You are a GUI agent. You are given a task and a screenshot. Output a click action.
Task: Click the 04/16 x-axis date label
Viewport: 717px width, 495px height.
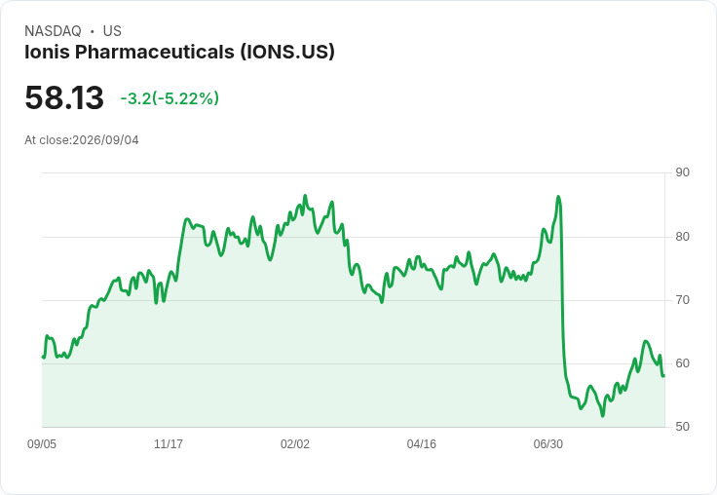[422, 444]
